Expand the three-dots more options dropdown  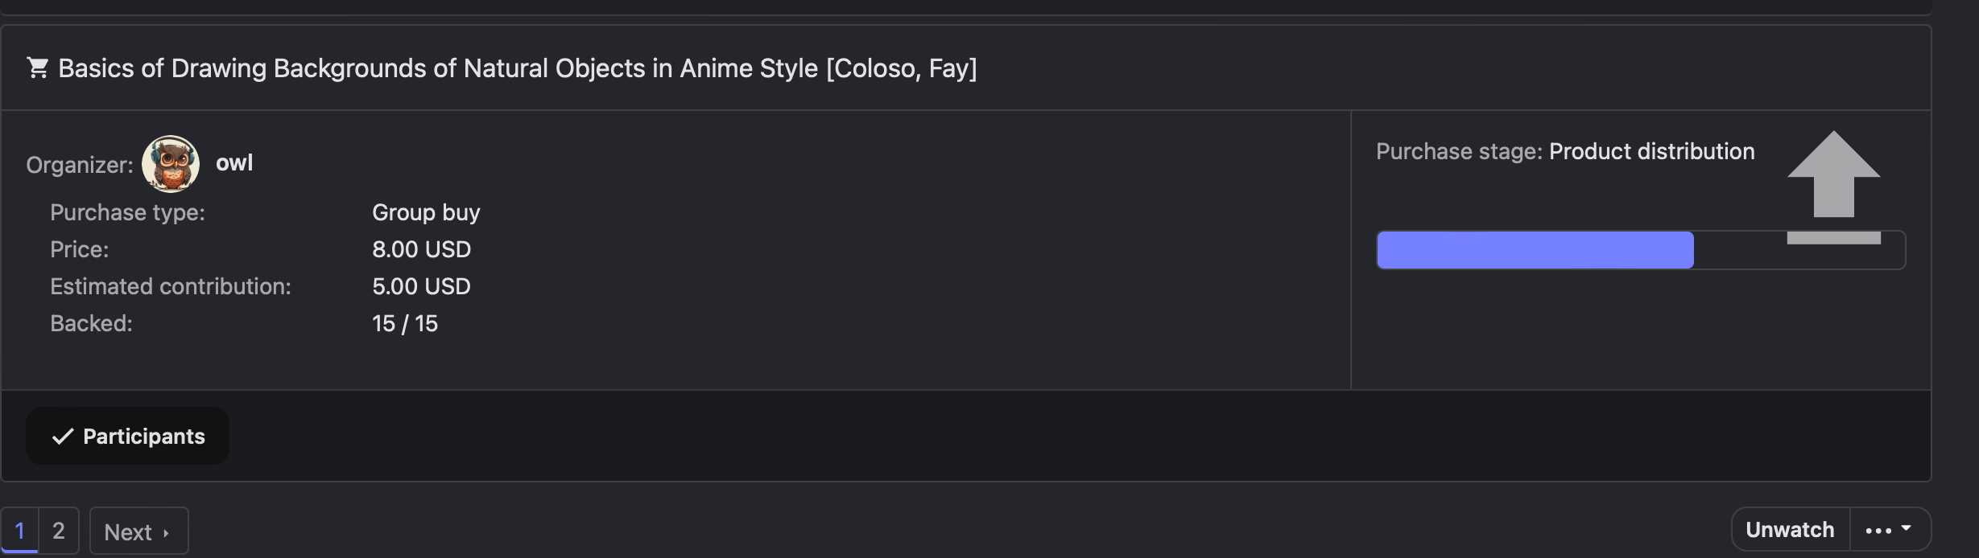pyautogui.click(x=1889, y=530)
